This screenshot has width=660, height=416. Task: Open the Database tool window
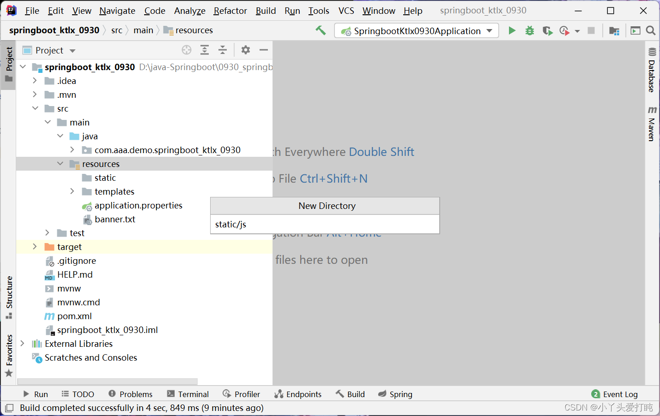[x=652, y=70]
